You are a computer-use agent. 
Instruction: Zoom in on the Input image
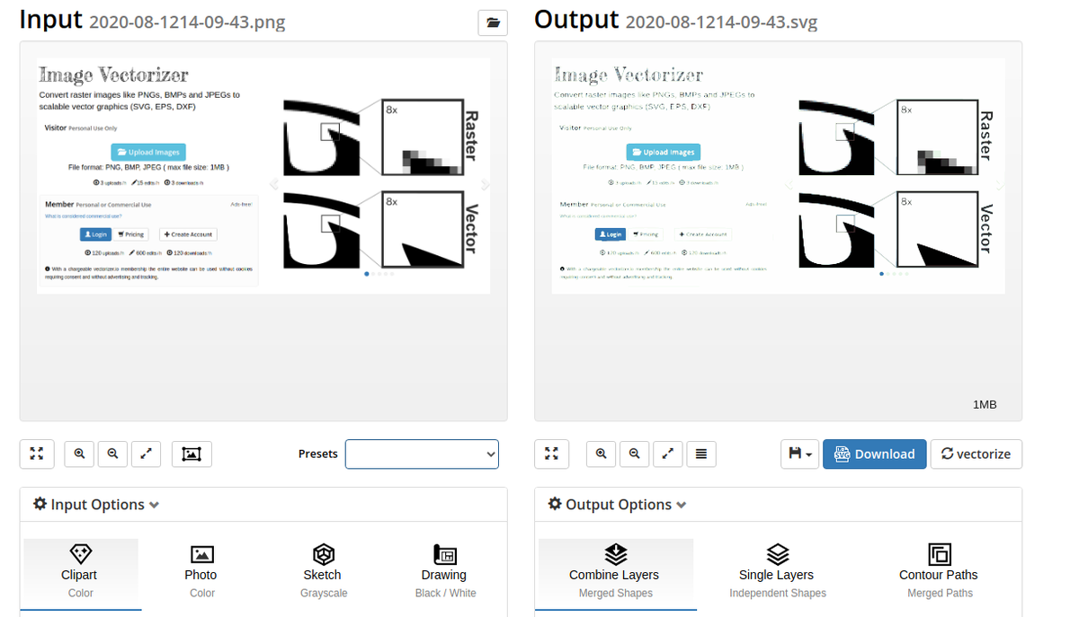(x=79, y=454)
